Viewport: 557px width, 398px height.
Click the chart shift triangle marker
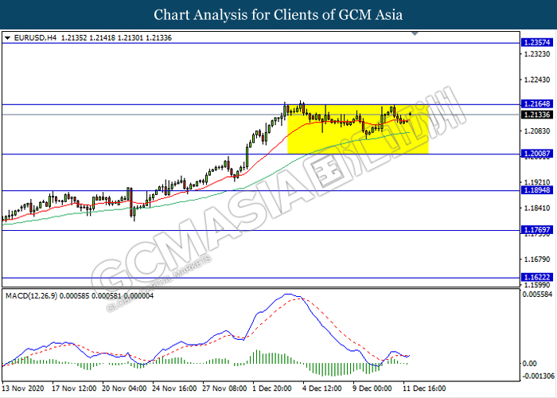415,33
